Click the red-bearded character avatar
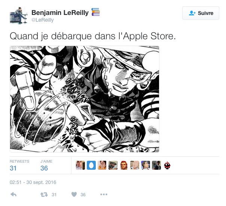Screen dimensions: 226x206 [x=124, y=165]
